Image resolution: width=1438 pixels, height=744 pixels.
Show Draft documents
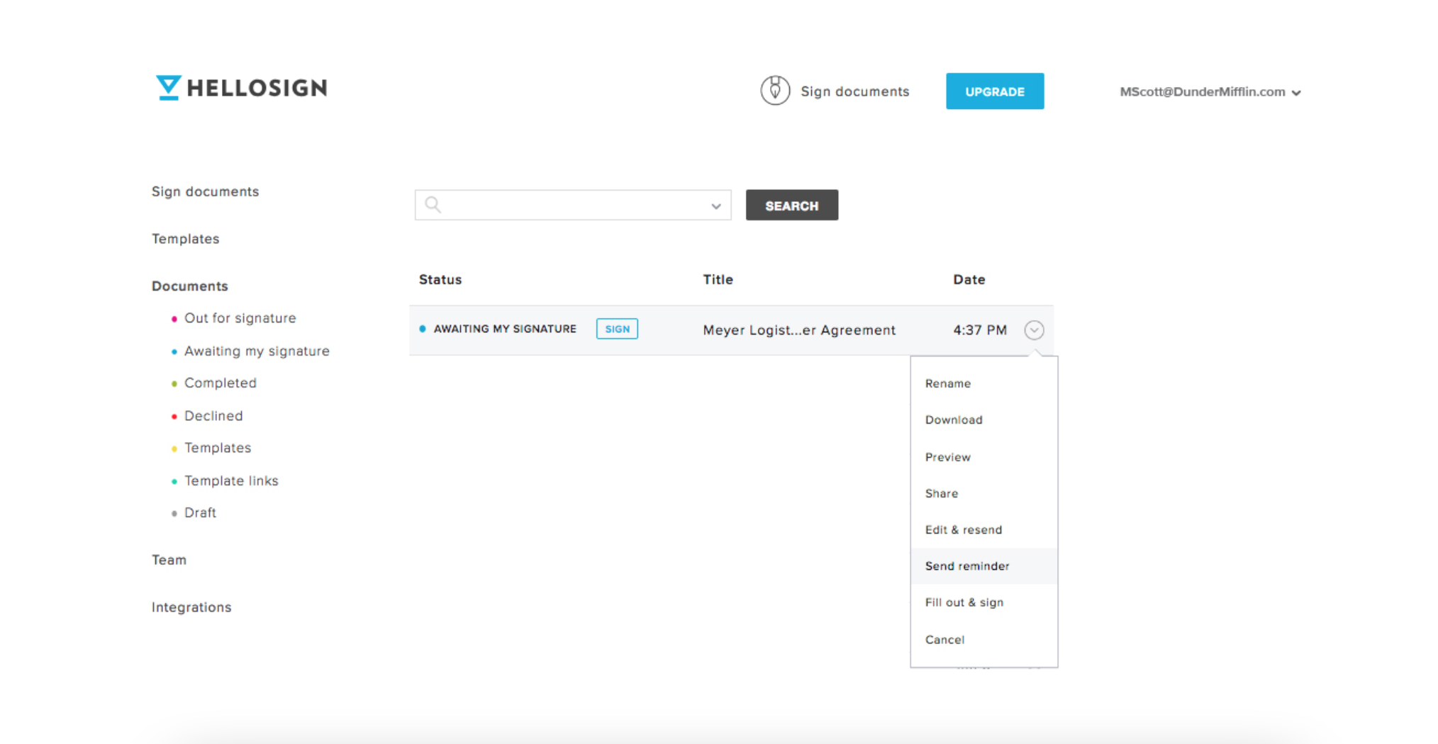pos(200,512)
